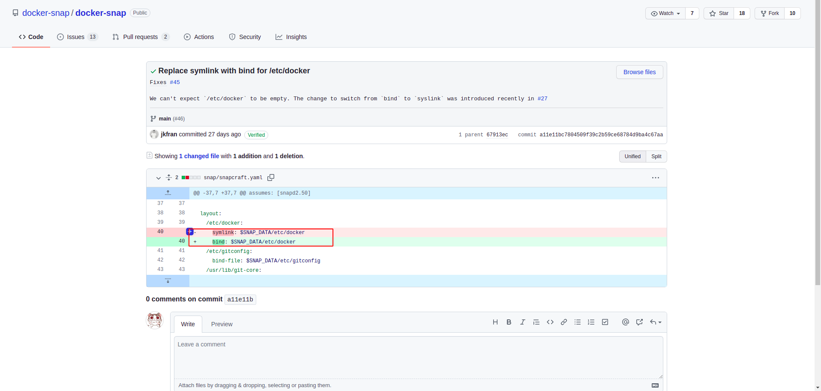The image size is (821, 391).
Task: Toggle the file tree icon near Showing
Action: (150, 155)
